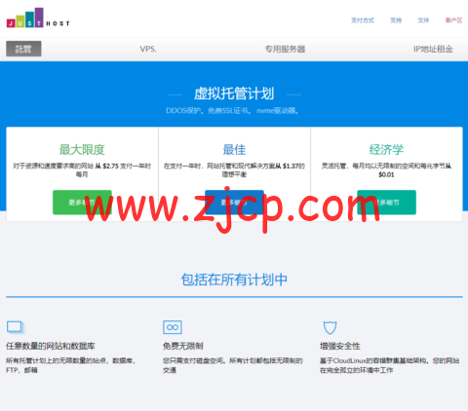Click the 免费无限制 heading
This screenshot has width=468, height=411.
[x=183, y=346]
